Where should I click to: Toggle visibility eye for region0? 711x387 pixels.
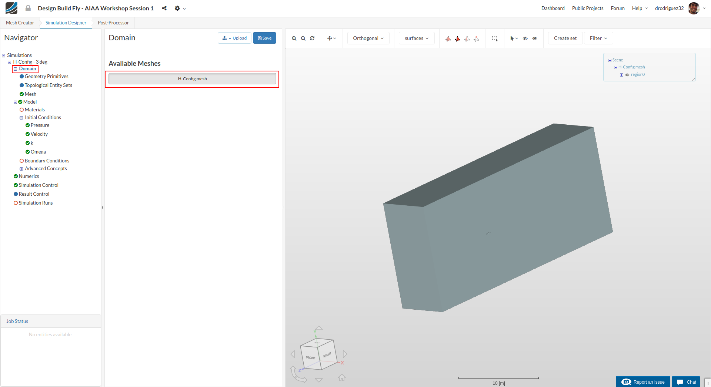[x=627, y=75]
